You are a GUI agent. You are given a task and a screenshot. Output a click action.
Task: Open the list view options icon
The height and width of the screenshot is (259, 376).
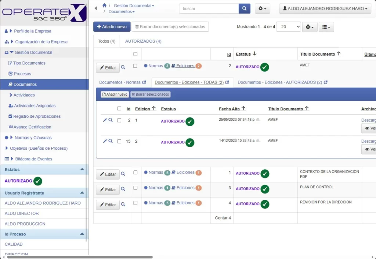(x=326, y=27)
